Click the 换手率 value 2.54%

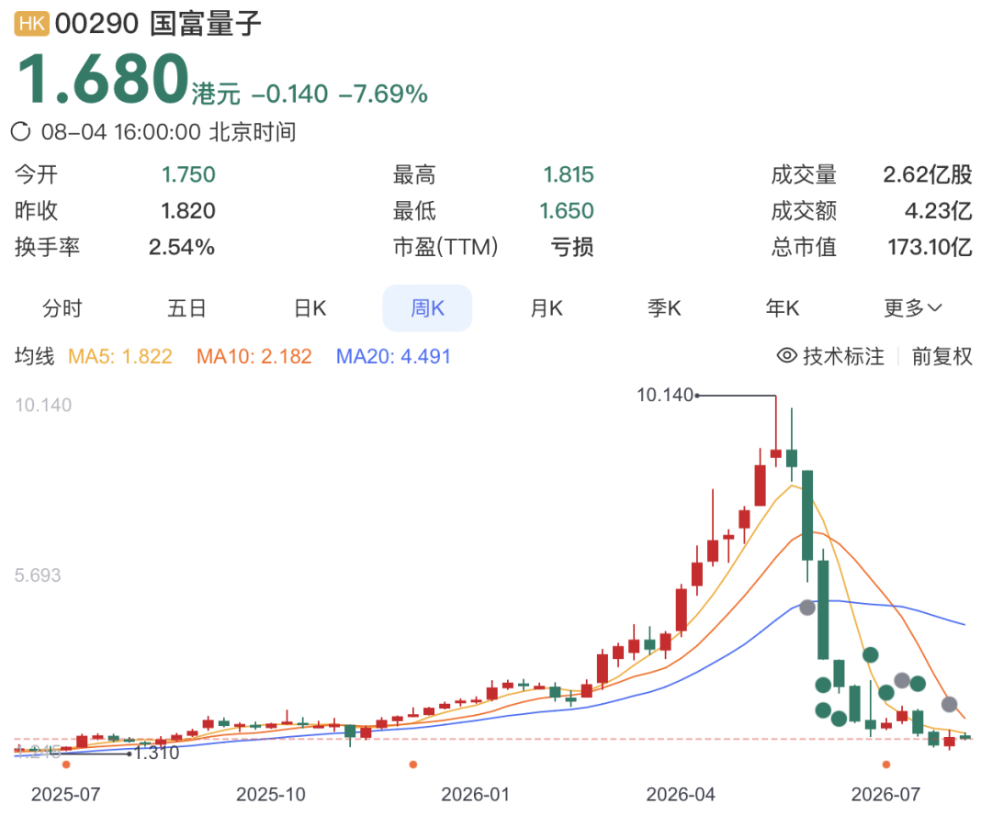(182, 247)
